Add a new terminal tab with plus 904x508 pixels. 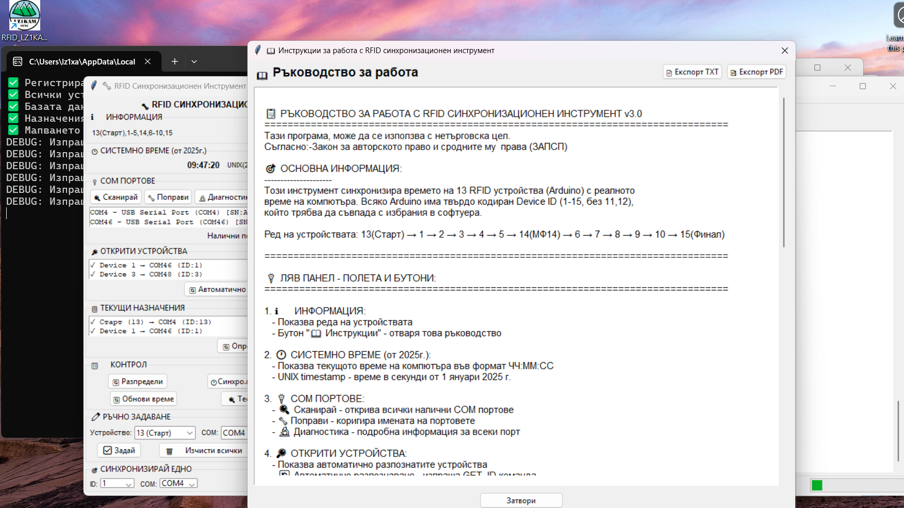tap(175, 61)
